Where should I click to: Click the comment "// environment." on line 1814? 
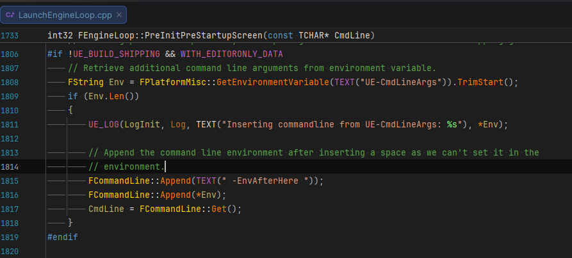click(x=127, y=167)
